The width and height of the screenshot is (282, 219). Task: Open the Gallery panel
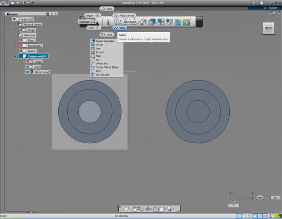point(272,8)
